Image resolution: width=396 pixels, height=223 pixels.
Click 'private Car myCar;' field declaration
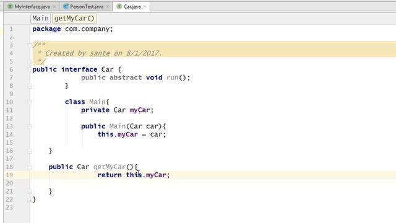[x=117, y=110]
